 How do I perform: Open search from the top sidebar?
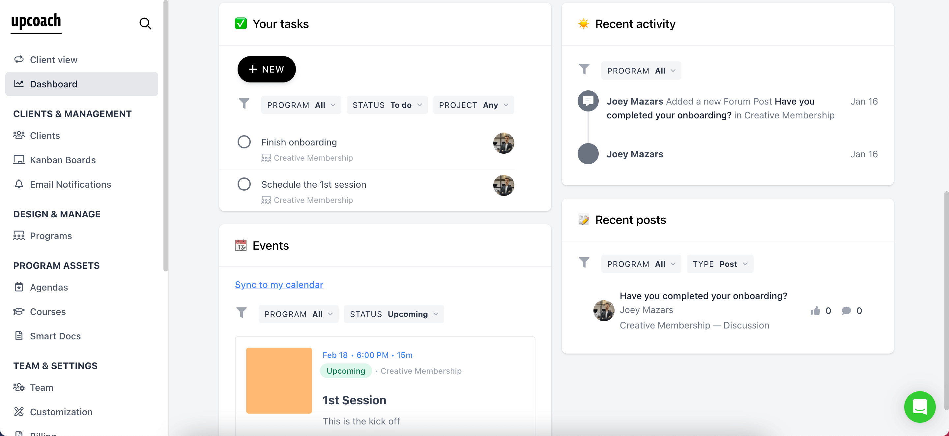point(145,24)
